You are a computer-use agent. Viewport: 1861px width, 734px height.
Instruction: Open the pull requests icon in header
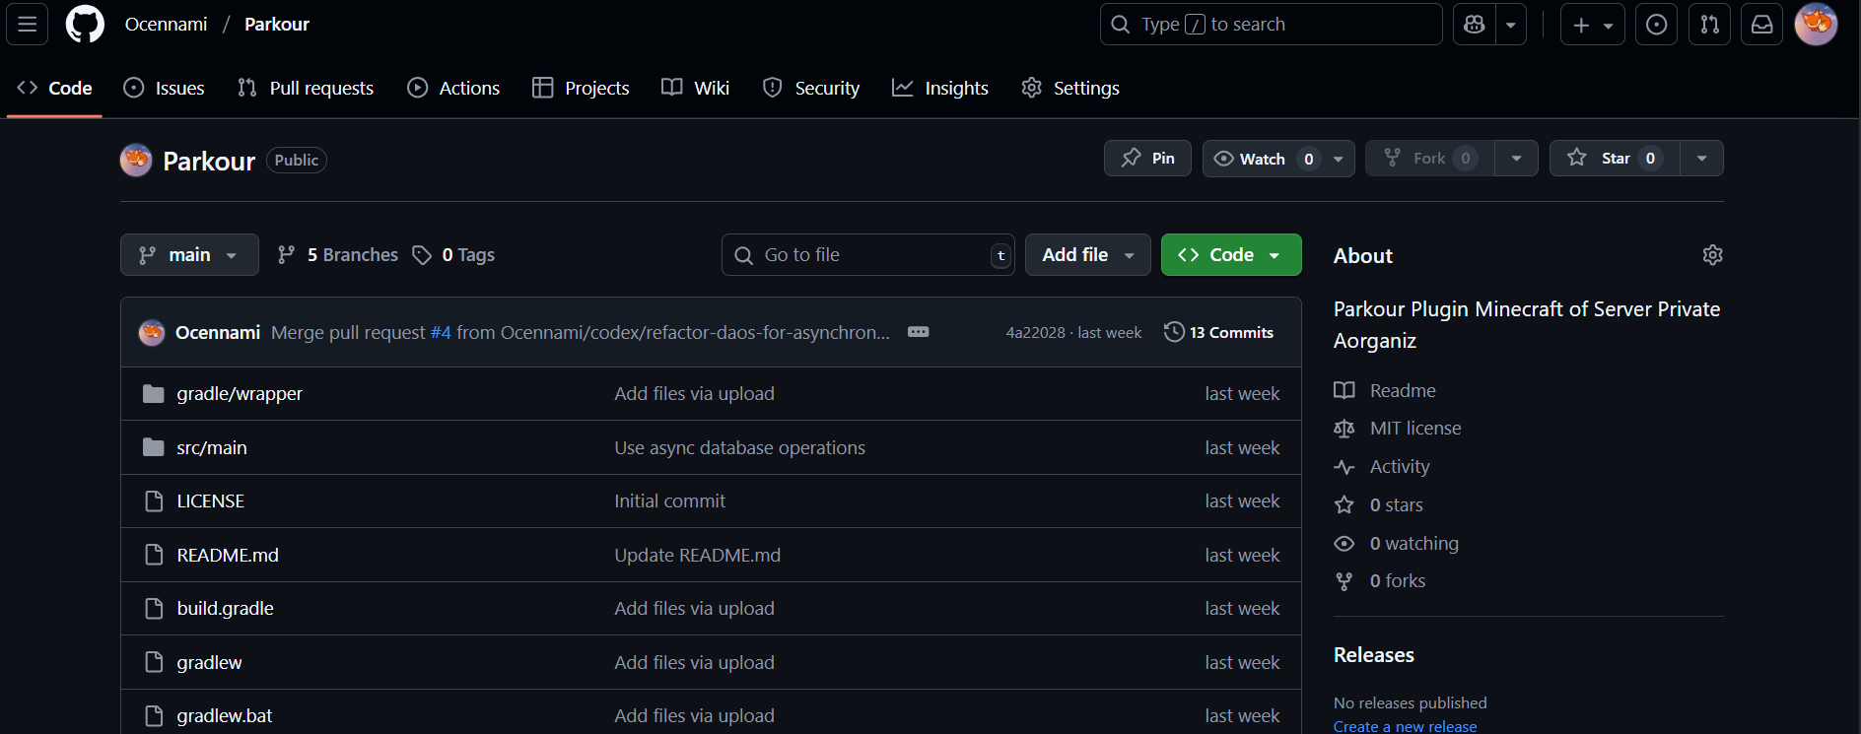pyautogui.click(x=1709, y=25)
